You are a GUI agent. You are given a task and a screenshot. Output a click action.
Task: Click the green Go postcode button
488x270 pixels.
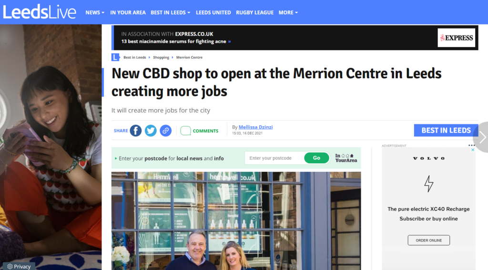316,158
